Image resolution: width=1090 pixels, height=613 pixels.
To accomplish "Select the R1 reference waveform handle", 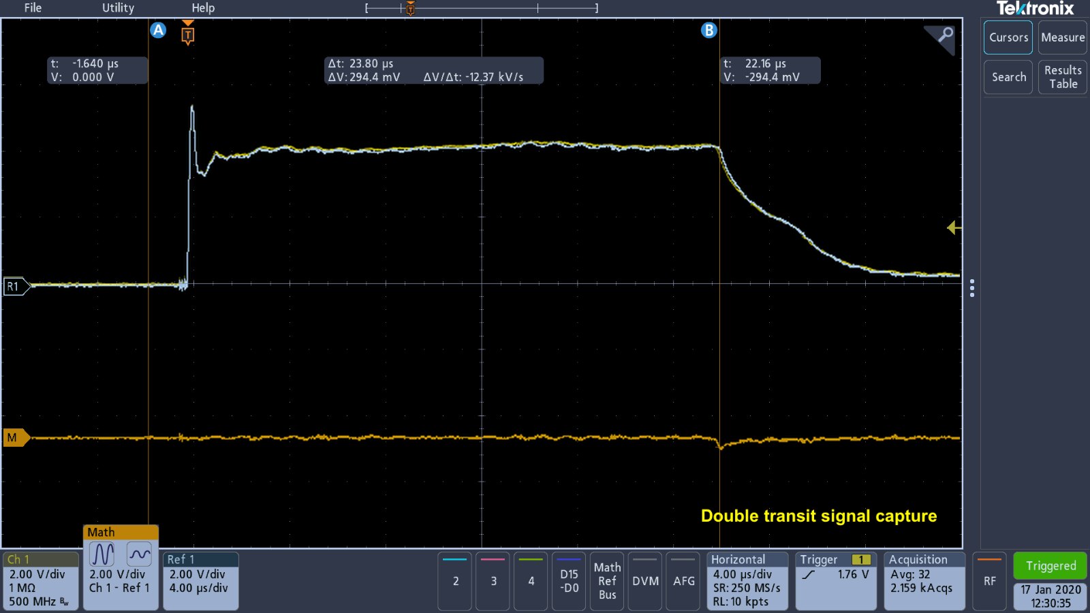I will pyautogui.click(x=16, y=286).
